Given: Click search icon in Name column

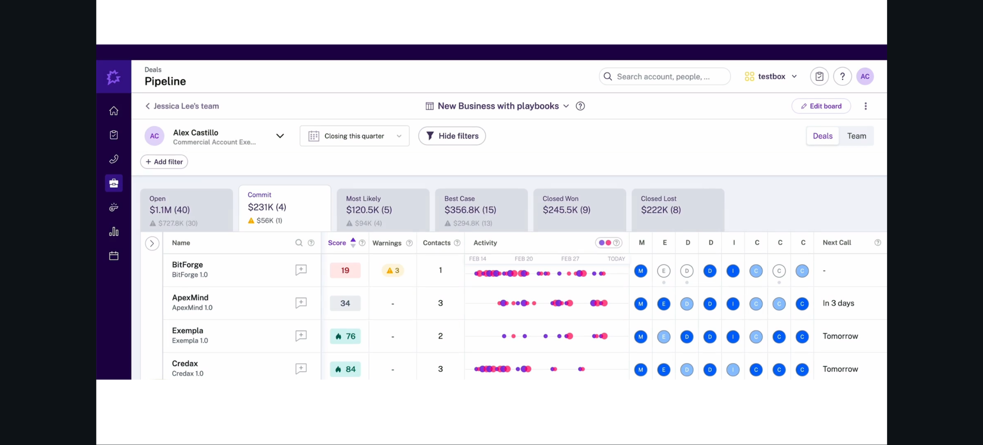Looking at the screenshot, I should [x=299, y=243].
